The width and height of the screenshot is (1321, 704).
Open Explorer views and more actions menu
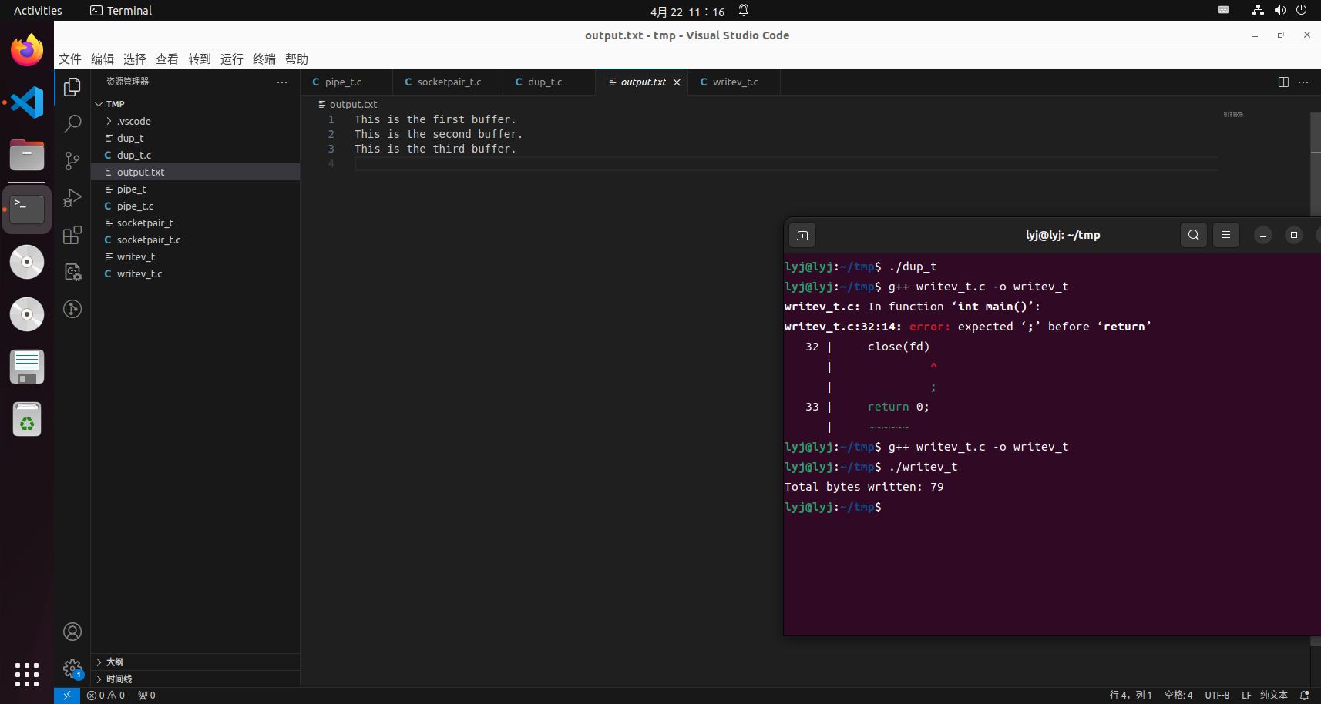coord(282,82)
